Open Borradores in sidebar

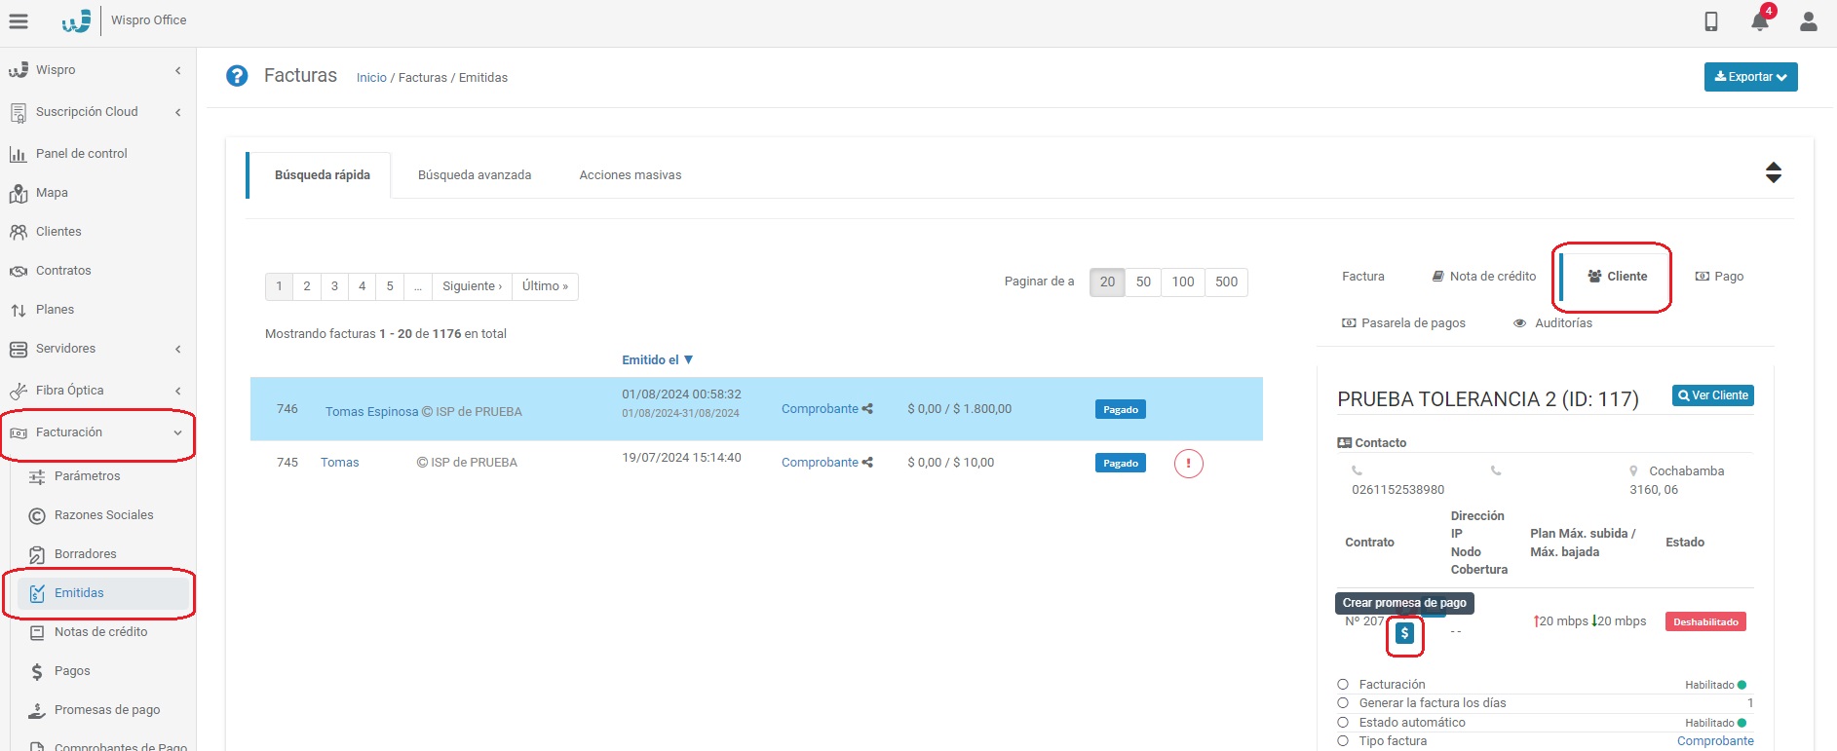point(85,554)
